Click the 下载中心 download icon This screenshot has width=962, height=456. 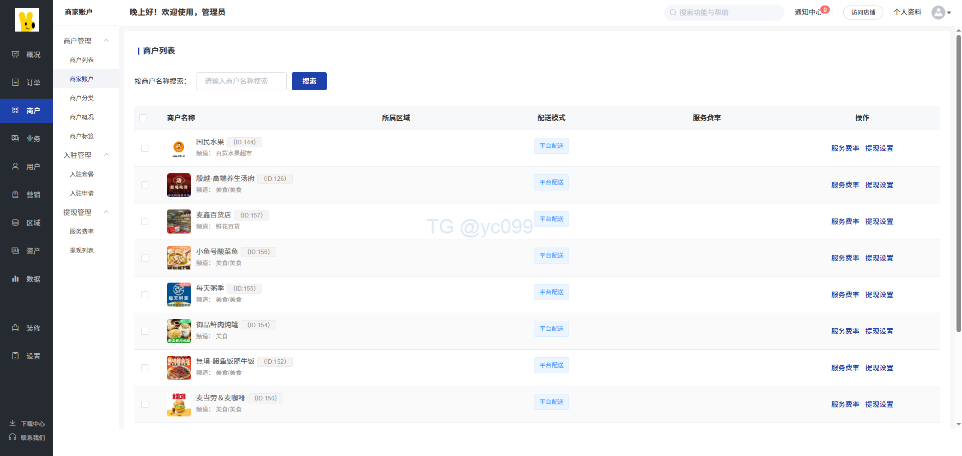pyautogui.click(x=13, y=423)
